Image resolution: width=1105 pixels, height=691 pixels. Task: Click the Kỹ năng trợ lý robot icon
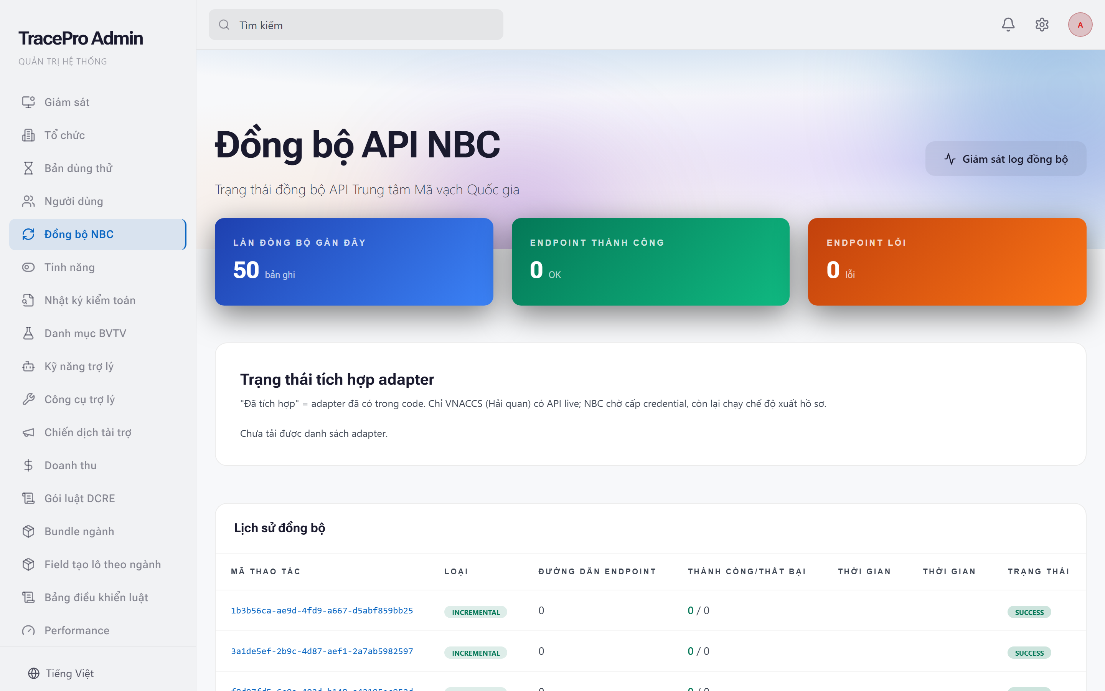28,366
